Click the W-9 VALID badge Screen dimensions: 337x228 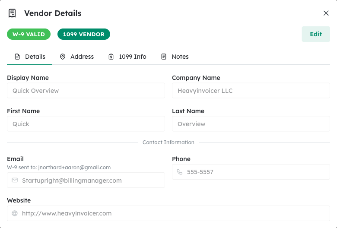click(x=29, y=34)
